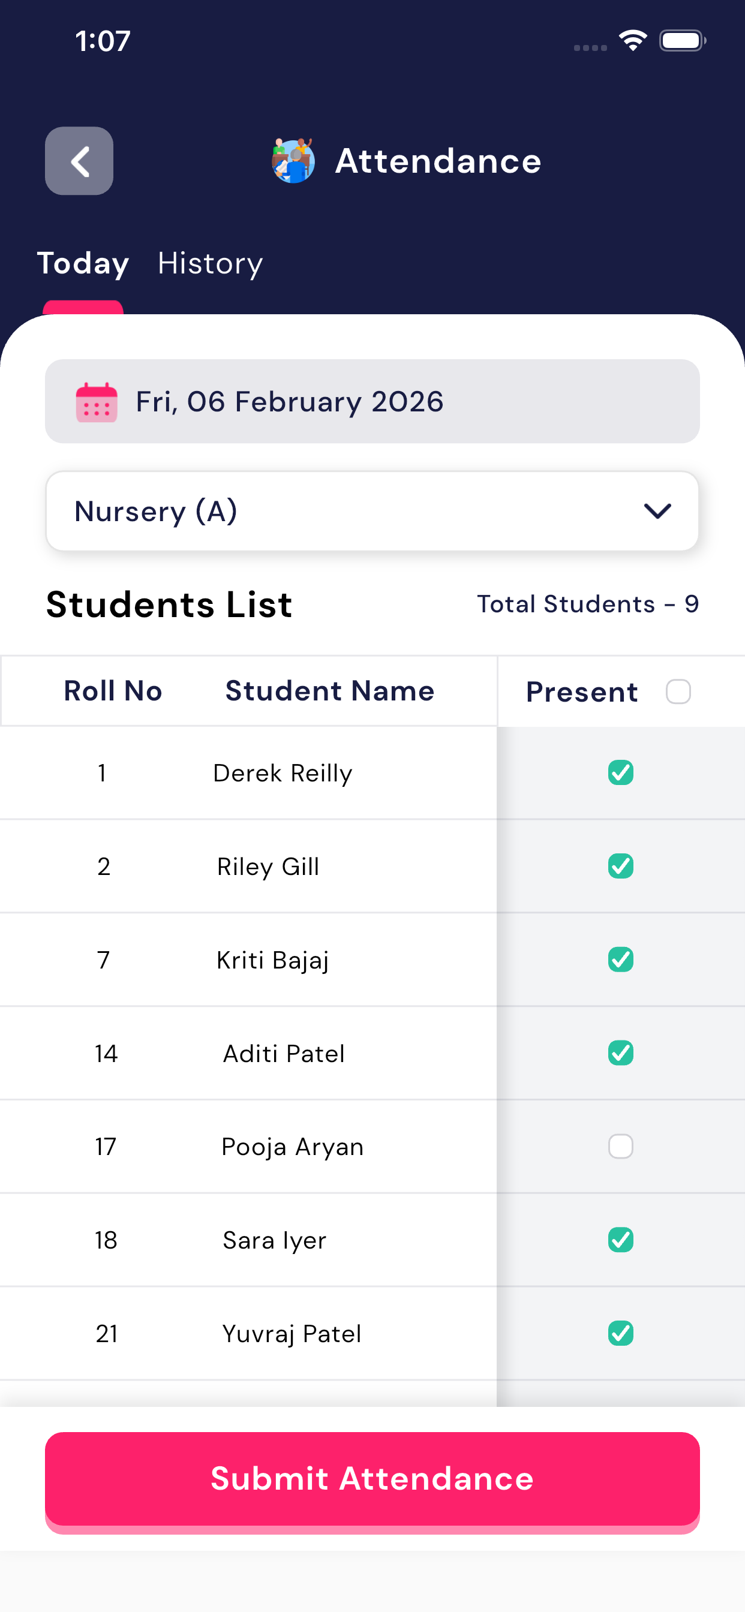Tap the cellular signal dots icon
Viewport: 745px width, 1612px height.
tap(590, 47)
